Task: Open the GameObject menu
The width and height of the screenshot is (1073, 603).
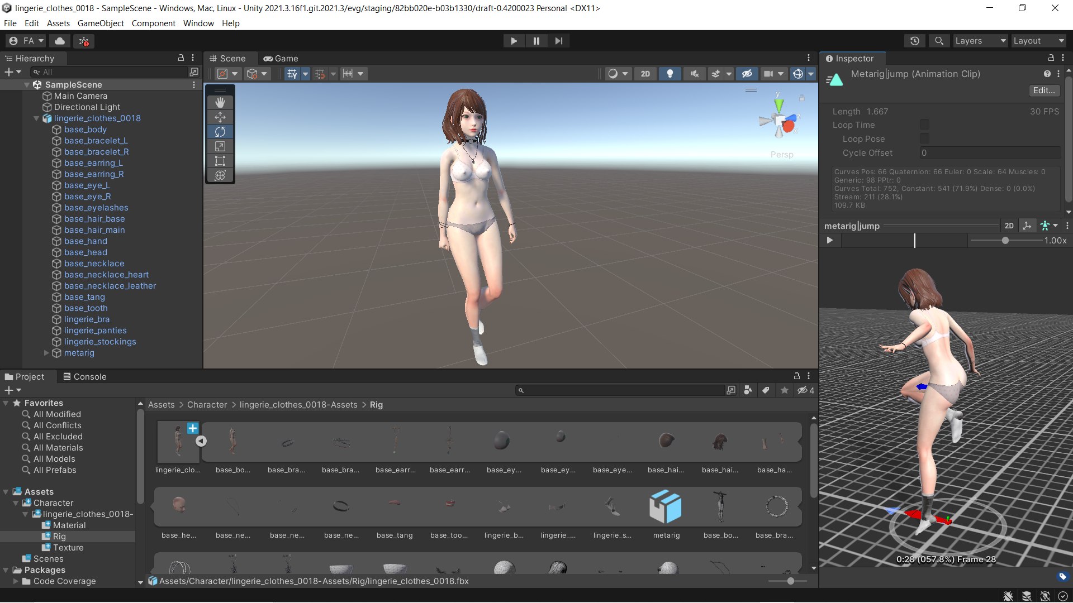Action: (x=101, y=23)
